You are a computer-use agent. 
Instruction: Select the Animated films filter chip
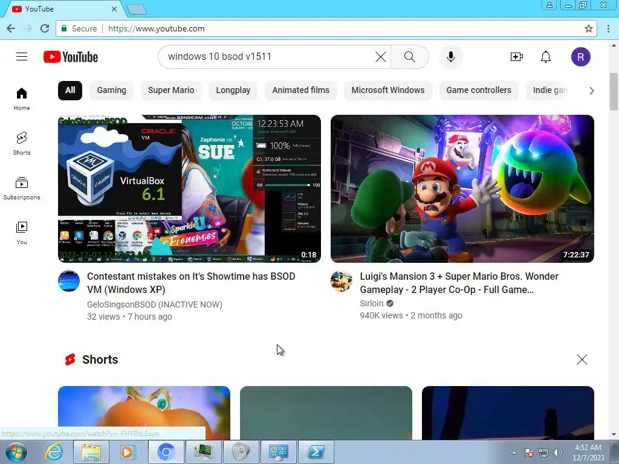coord(301,91)
